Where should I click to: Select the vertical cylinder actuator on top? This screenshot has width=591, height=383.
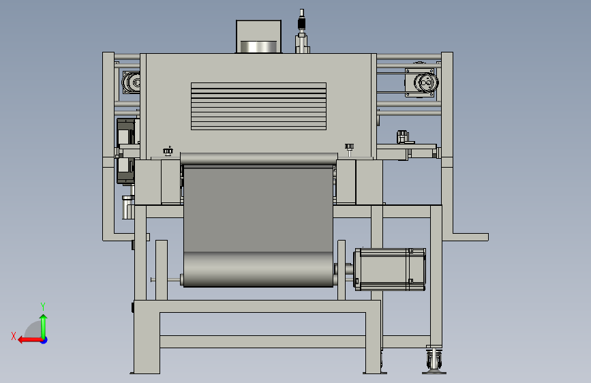(302, 31)
